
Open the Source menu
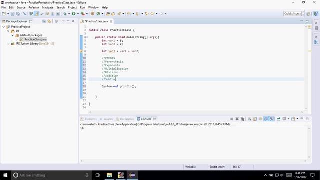[21, 8]
